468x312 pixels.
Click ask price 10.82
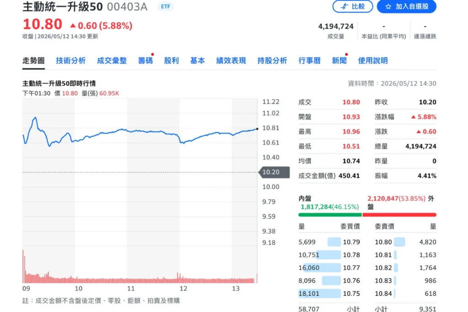coord(383,268)
